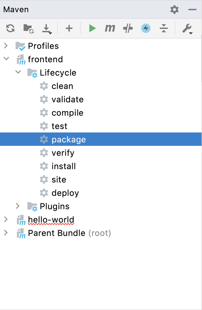Toggle Offline Mode button
The height and width of the screenshot is (310, 202).
[128, 29]
